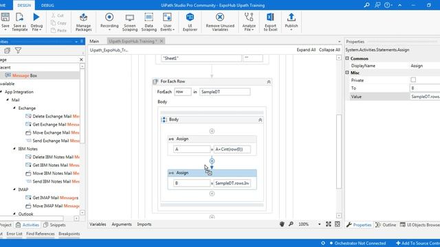Switch to the Snippets tab

pyautogui.click(x=54, y=225)
